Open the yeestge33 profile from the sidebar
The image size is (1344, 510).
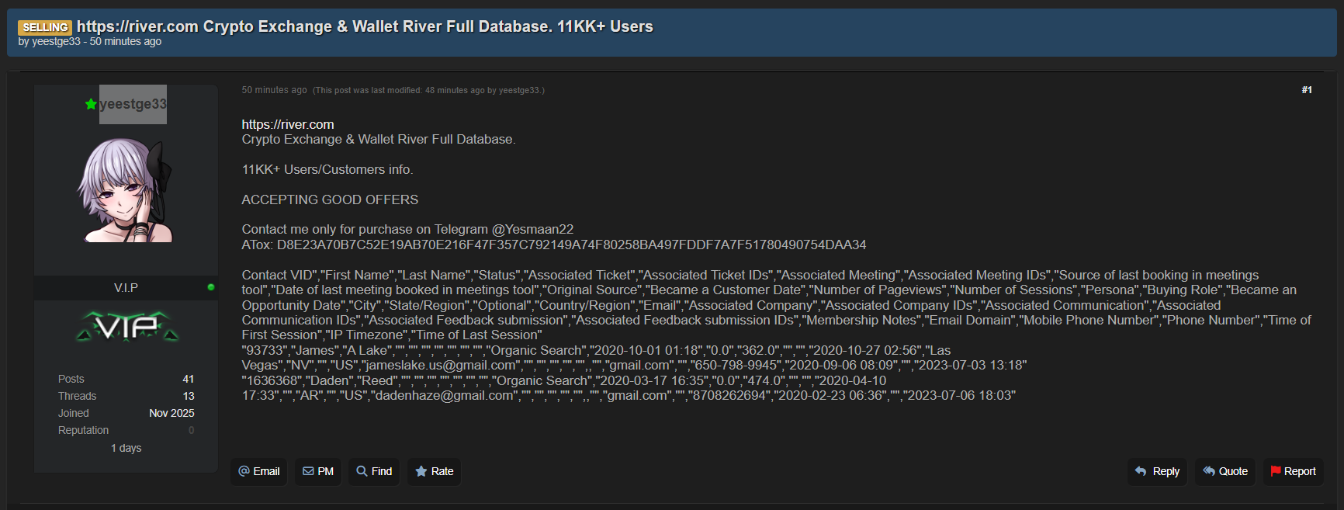coord(133,104)
